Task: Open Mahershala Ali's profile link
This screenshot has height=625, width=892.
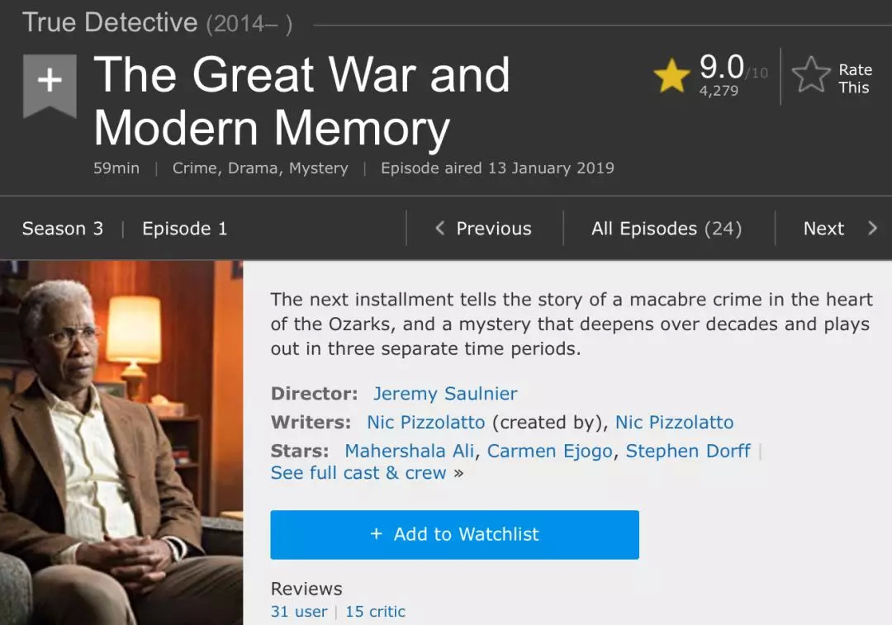Action: point(410,451)
